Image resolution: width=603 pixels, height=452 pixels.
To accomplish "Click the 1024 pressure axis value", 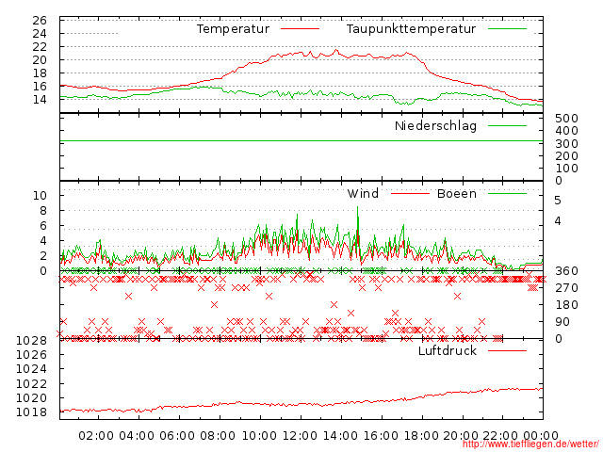I will [x=31, y=369].
